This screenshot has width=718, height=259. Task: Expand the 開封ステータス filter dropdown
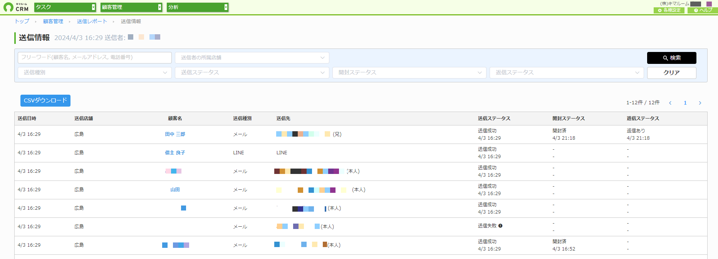[x=409, y=72]
